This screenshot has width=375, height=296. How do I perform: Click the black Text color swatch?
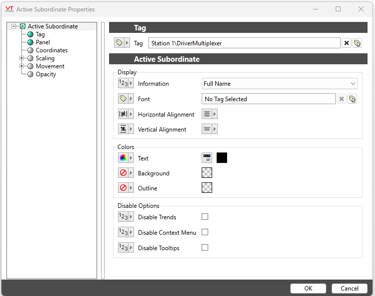point(222,158)
